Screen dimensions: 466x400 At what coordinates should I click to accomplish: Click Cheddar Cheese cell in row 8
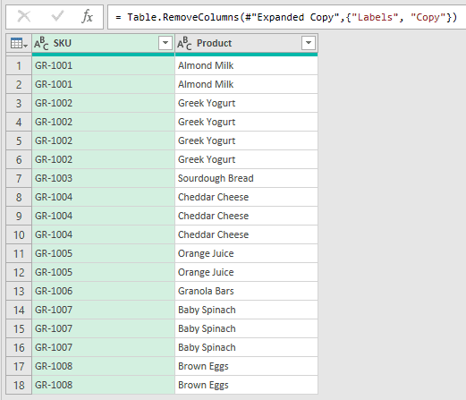tap(246, 197)
